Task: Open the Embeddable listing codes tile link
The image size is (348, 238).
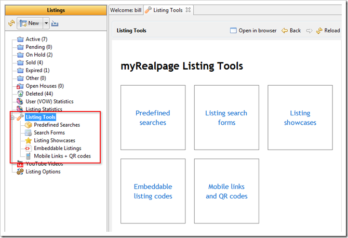Action: (153, 191)
